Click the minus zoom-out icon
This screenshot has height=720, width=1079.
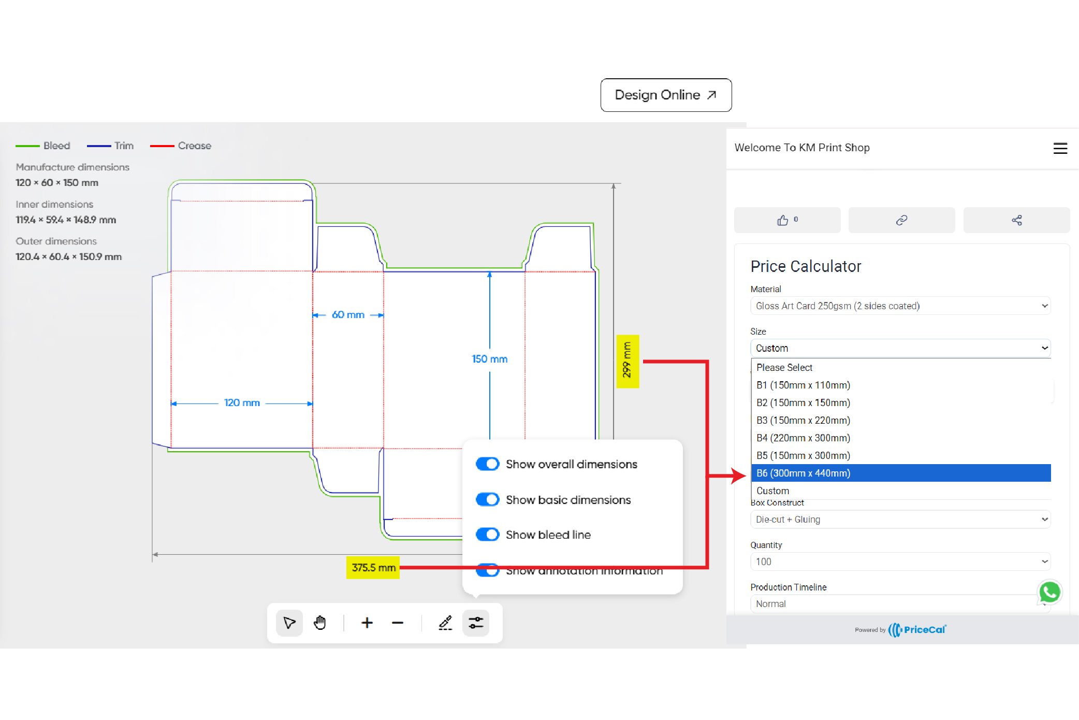pyautogui.click(x=397, y=623)
